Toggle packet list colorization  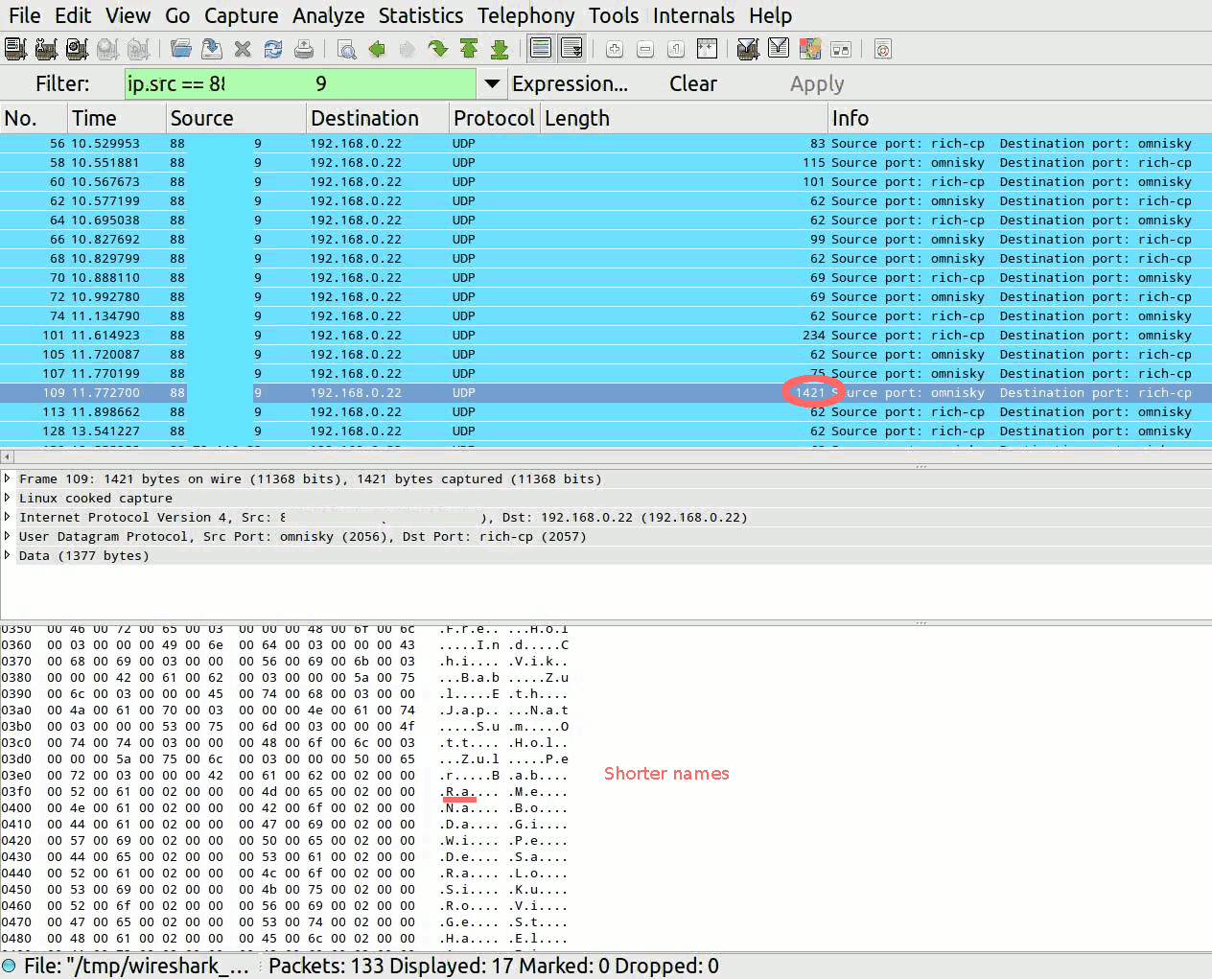(541, 49)
